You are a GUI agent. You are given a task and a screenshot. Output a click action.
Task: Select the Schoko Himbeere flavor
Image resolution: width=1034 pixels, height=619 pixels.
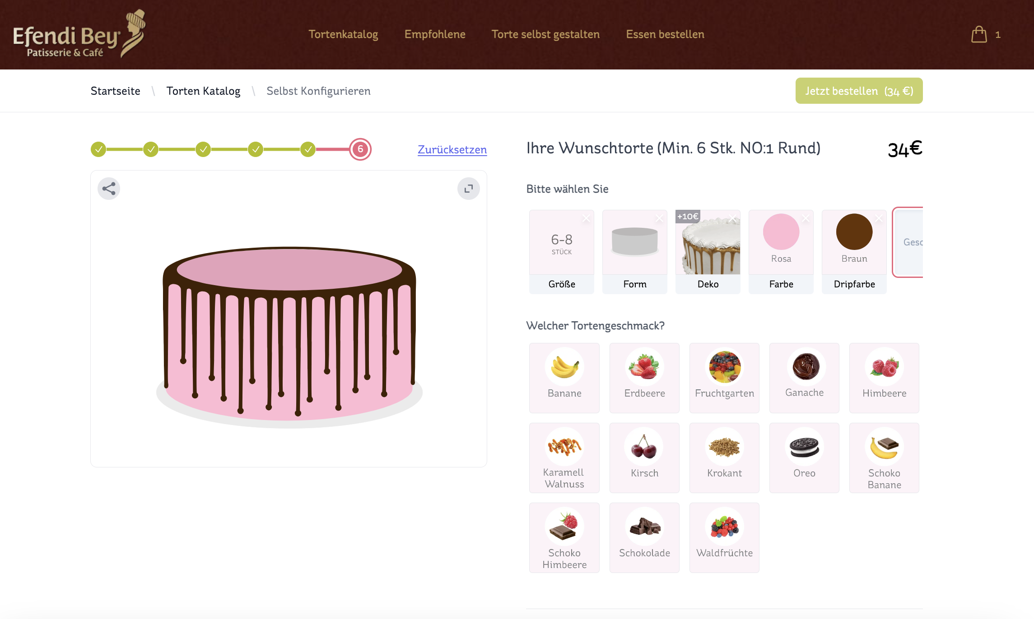[x=564, y=537]
